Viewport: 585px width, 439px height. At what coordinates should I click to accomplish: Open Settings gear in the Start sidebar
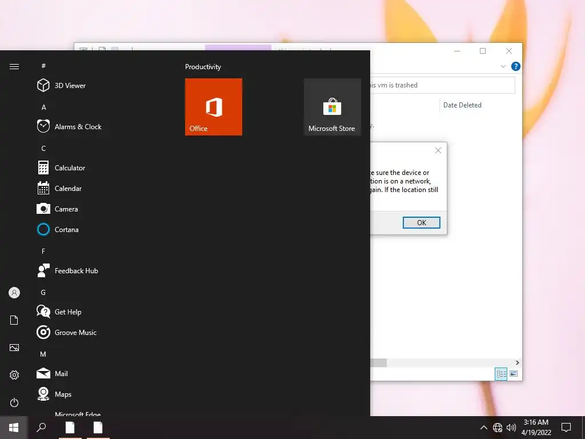[x=14, y=375]
